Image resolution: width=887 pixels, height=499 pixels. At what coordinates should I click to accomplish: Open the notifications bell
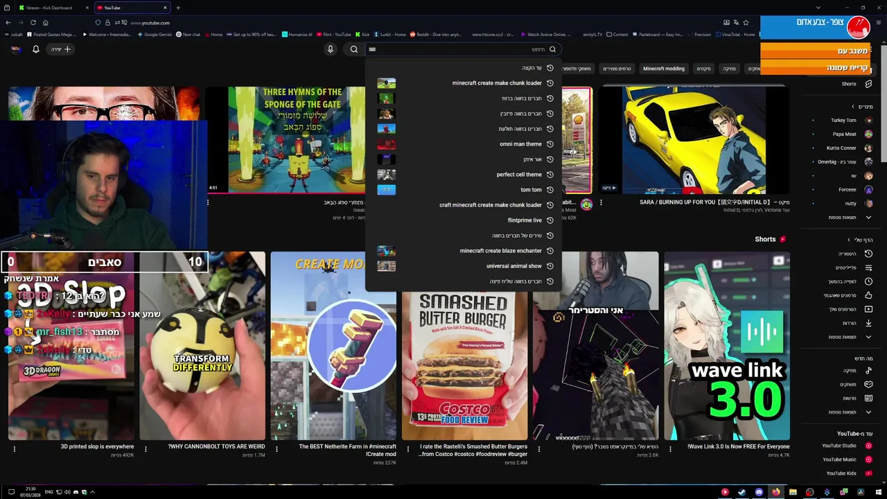(x=36, y=49)
